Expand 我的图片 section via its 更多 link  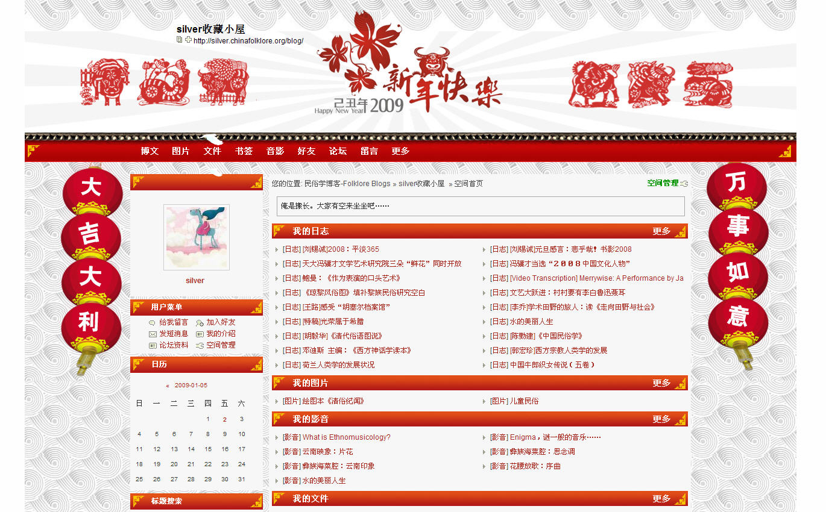(661, 383)
